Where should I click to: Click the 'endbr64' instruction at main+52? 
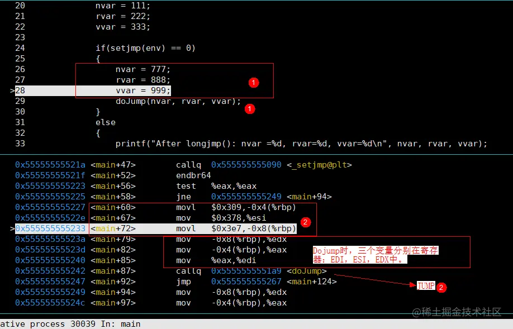[193, 175]
